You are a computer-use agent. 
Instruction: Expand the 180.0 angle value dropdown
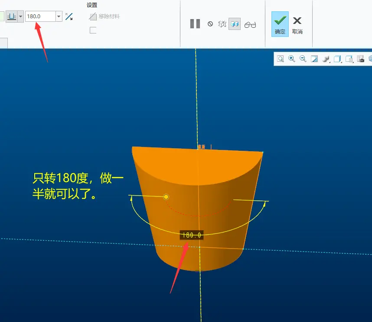59,17
